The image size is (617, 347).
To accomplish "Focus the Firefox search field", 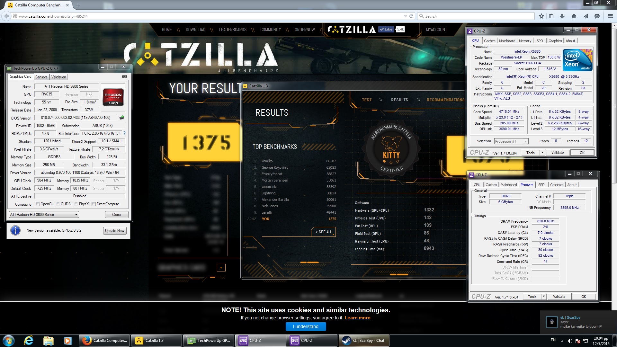I will pyautogui.click(x=476, y=16).
